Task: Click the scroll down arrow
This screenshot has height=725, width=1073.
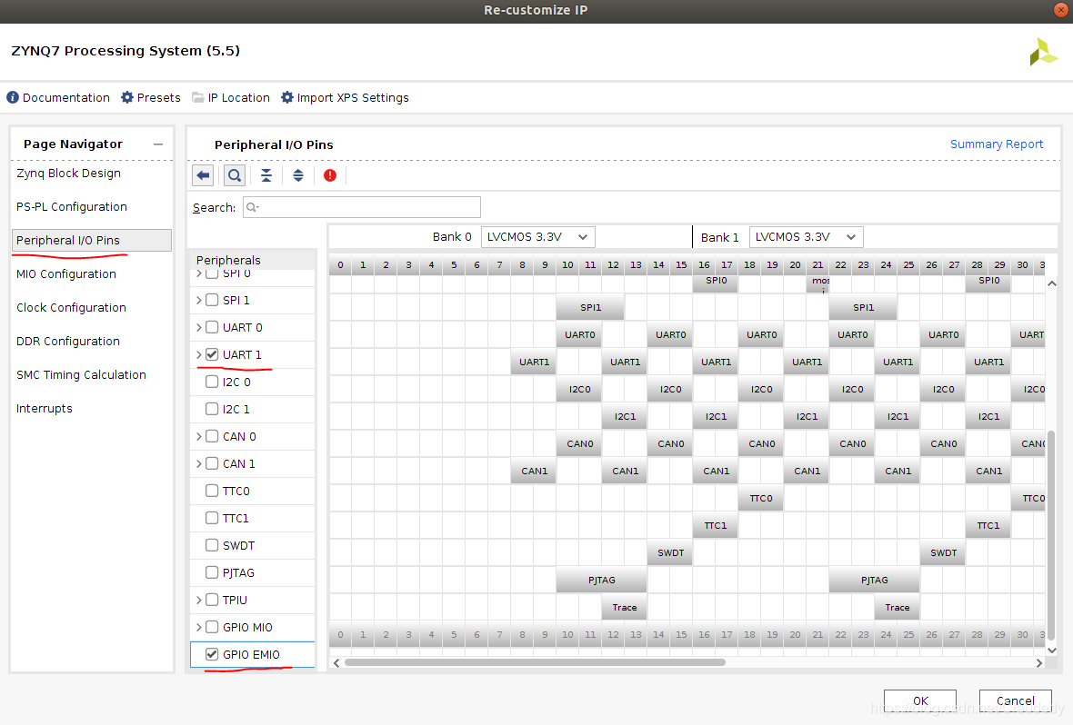Action: point(1052,651)
